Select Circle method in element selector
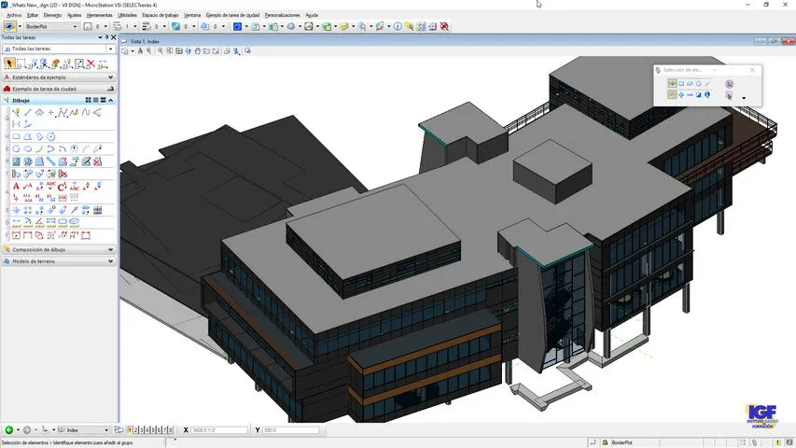This screenshot has width=796, height=448. coord(699,84)
